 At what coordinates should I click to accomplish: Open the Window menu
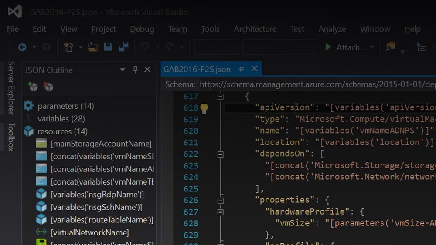(x=375, y=29)
